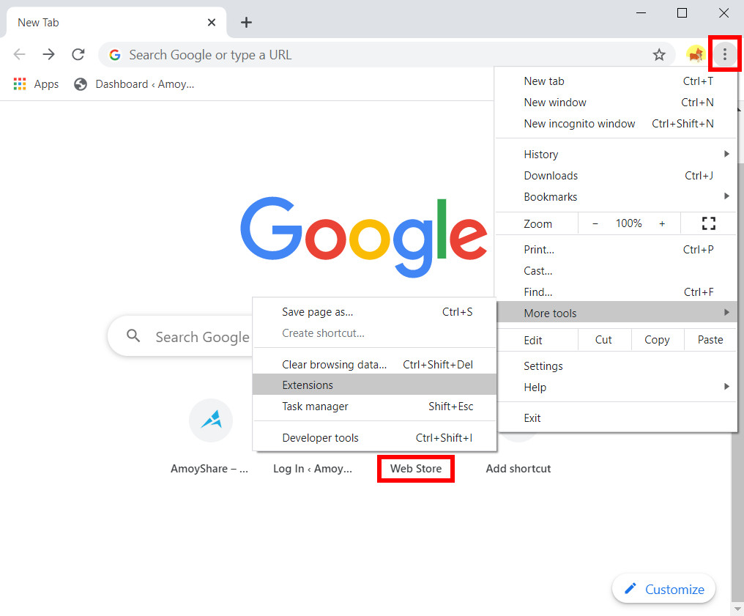Click the Google icon in address bar
This screenshot has height=616, width=744.
[114, 55]
